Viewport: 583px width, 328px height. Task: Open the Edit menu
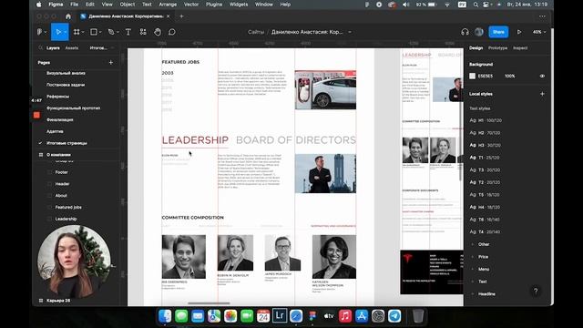90,5
